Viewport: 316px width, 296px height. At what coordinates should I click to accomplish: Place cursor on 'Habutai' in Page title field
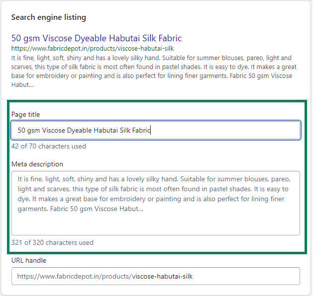(x=106, y=130)
